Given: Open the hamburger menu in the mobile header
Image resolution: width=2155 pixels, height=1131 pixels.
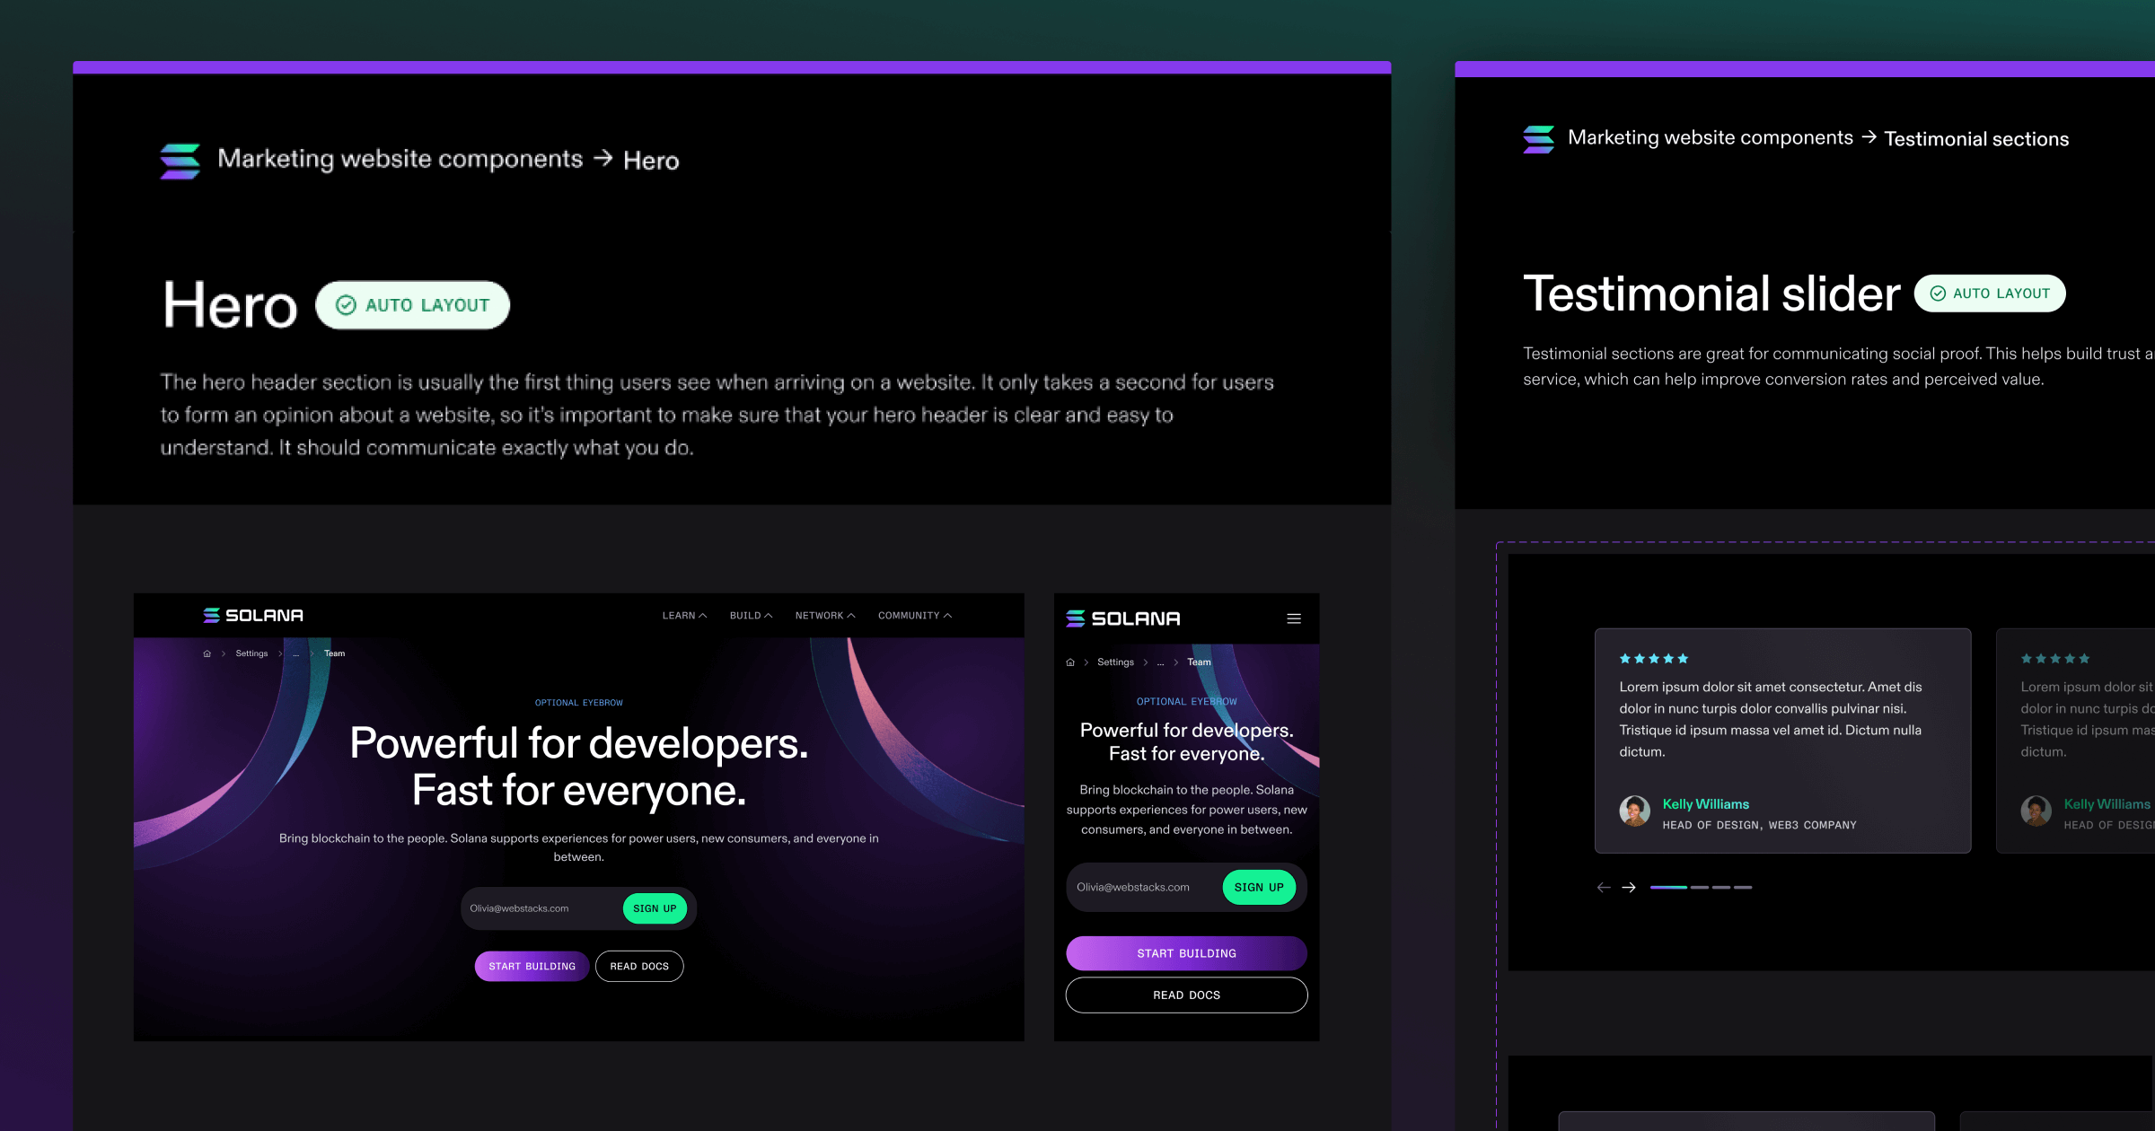Looking at the screenshot, I should coord(1294,618).
